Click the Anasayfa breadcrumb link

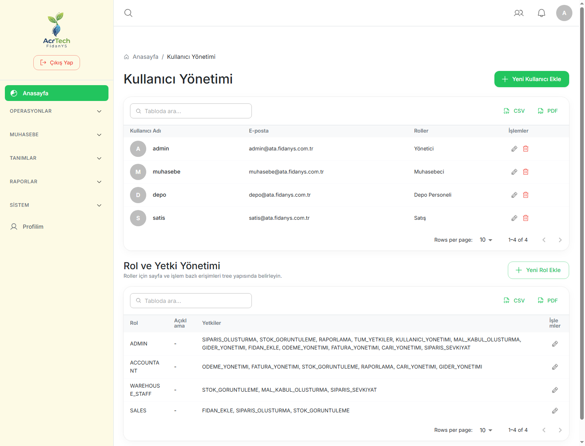tap(145, 57)
